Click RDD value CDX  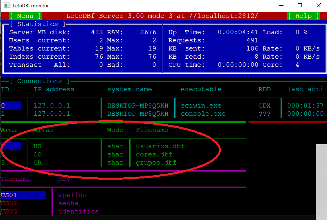tap(265, 106)
